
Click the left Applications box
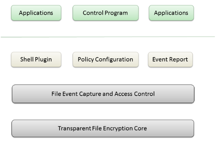[36, 13]
